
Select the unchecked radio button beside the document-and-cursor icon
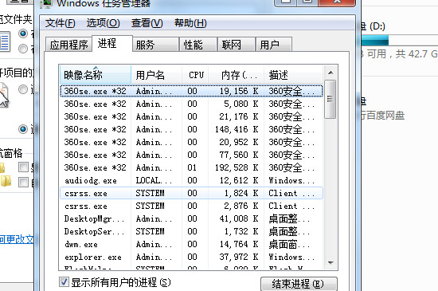[23, 90]
